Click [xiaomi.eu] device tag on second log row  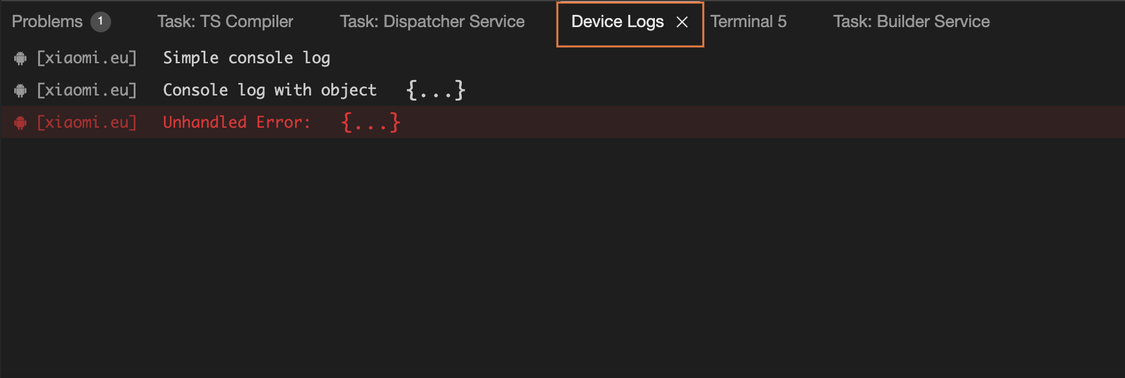[x=87, y=90]
